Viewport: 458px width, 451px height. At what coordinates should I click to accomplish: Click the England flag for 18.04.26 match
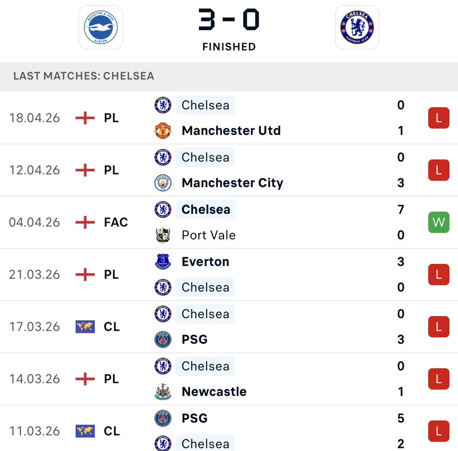(85, 118)
